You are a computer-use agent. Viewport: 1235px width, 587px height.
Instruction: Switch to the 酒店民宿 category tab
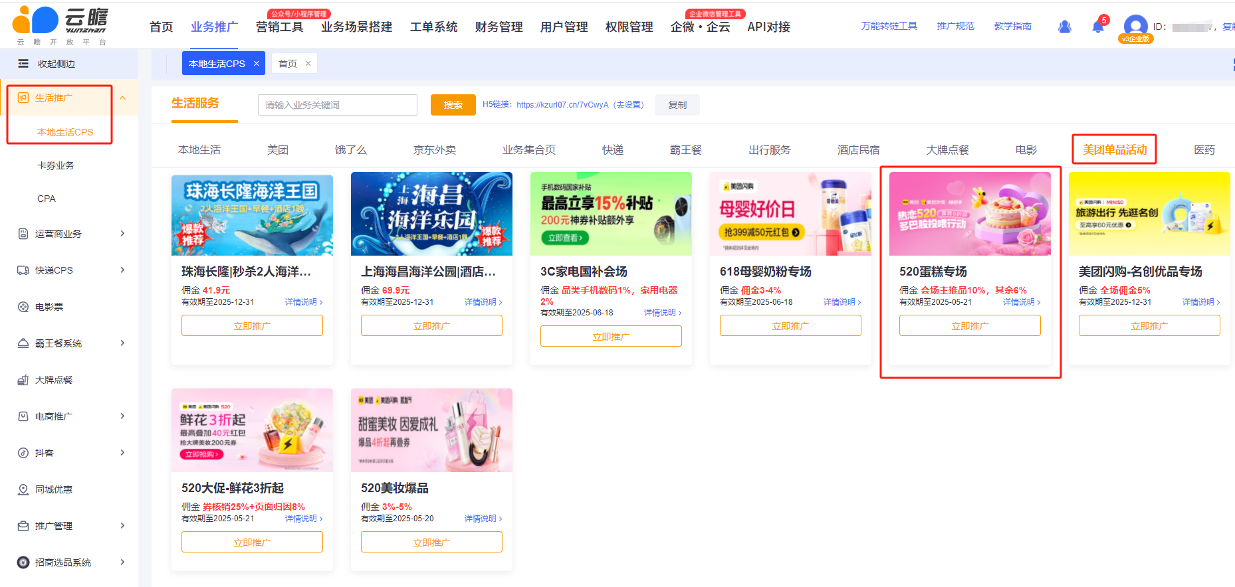[858, 150]
